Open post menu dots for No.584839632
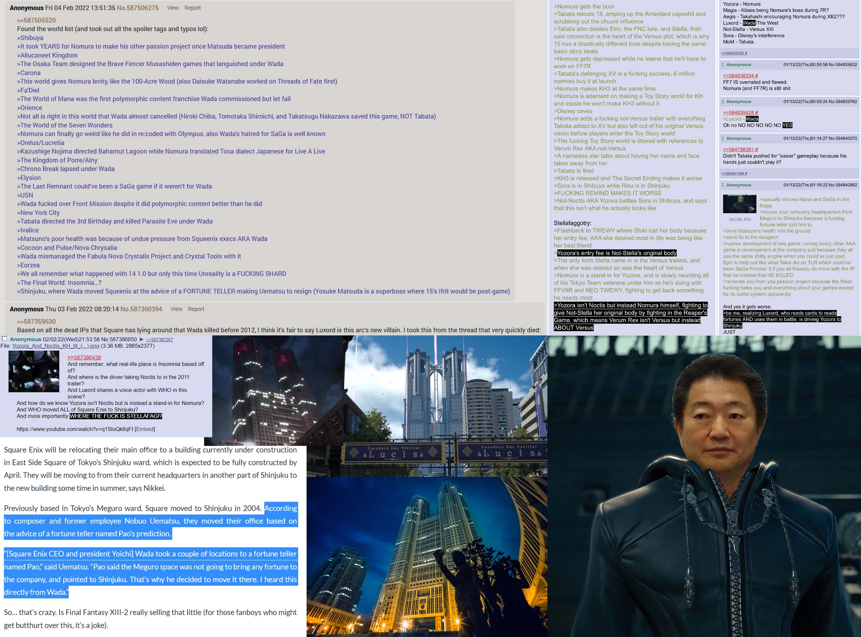This screenshot has width=861, height=637. 723,65
